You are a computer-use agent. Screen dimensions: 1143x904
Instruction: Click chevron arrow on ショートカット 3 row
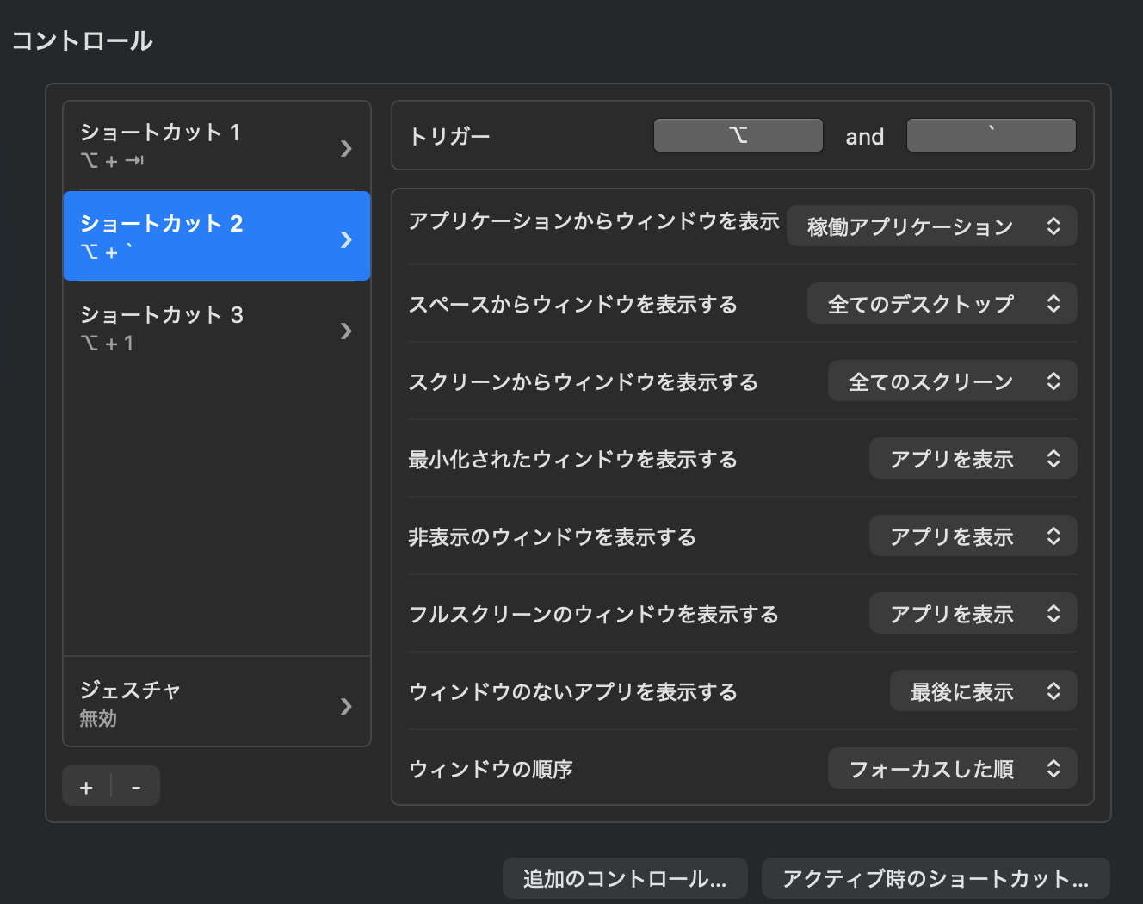pos(346,331)
